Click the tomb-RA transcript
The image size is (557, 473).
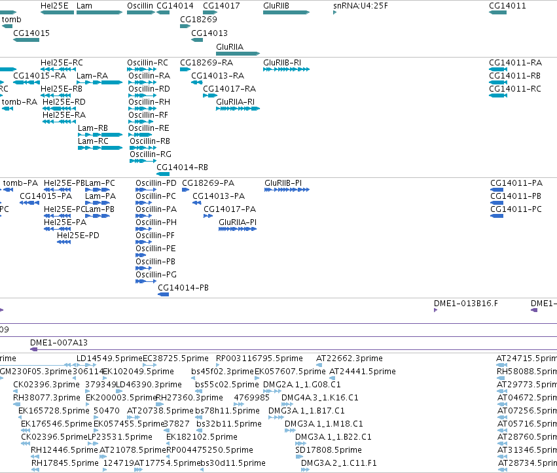(20, 102)
